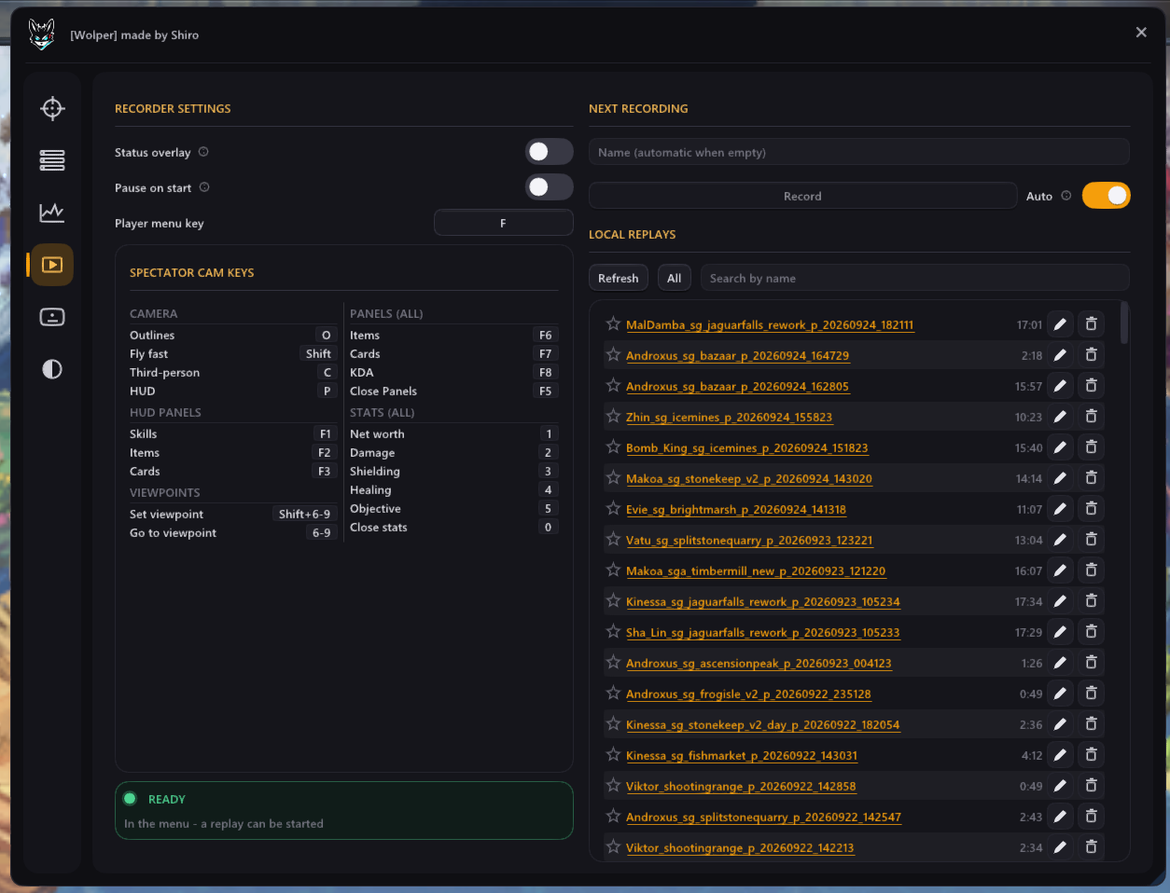Click the Wolper fox logo
This screenshot has height=893, width=1170.
tap(42, 34)
